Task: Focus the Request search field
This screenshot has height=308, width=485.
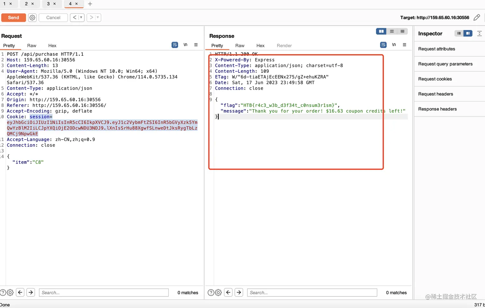Action: 104,293
